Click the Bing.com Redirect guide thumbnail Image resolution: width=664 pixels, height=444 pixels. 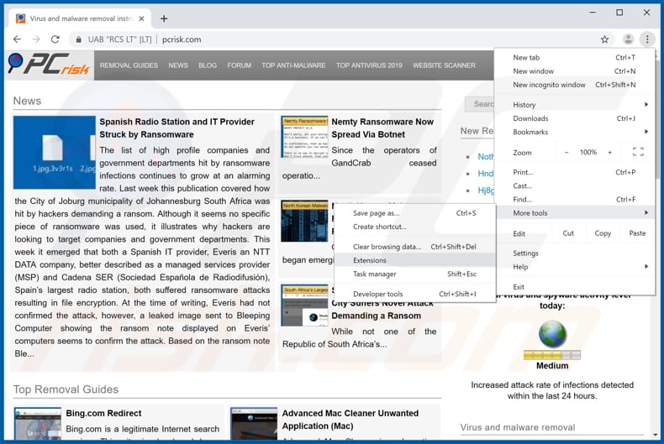coord(38,424)
